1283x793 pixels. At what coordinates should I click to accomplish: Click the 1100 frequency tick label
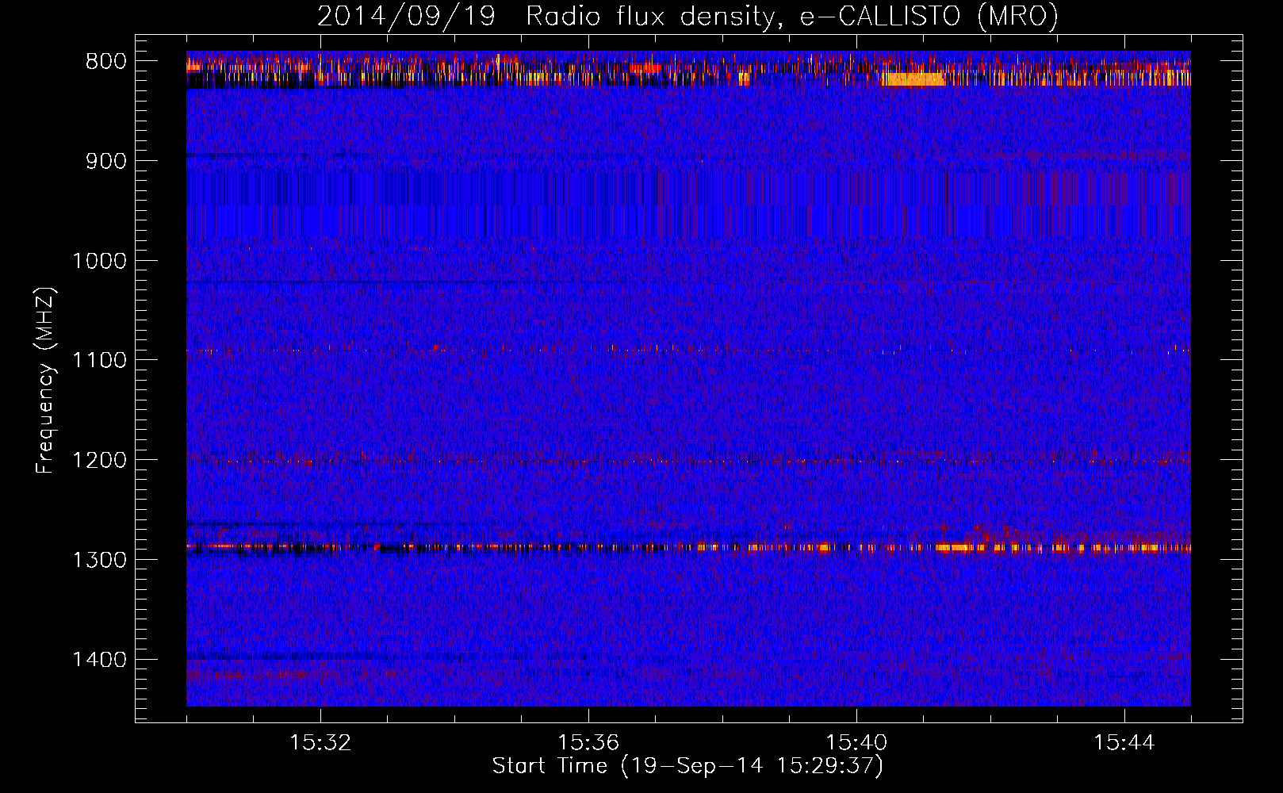99,361
